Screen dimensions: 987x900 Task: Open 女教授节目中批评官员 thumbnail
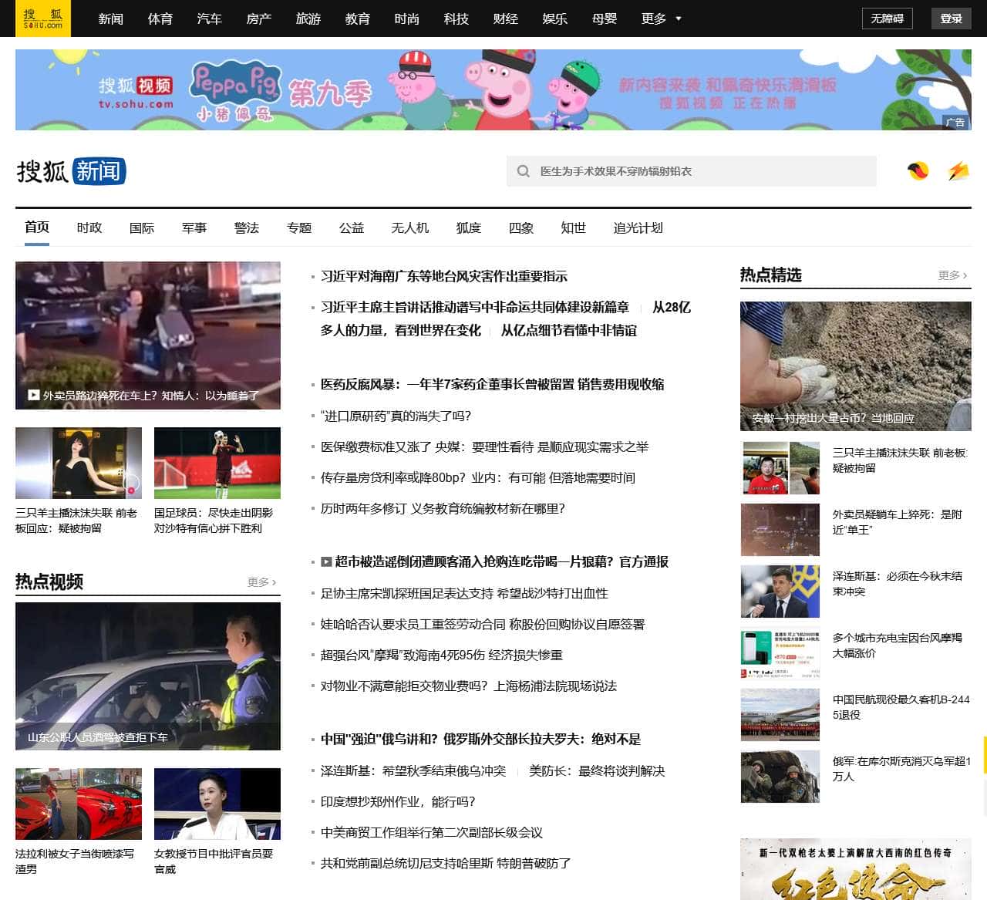pyautogui.click(x=217, y=804)
